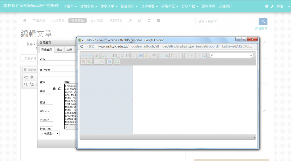Click the elFinder back arrow icon

click(x=84, y=55)
